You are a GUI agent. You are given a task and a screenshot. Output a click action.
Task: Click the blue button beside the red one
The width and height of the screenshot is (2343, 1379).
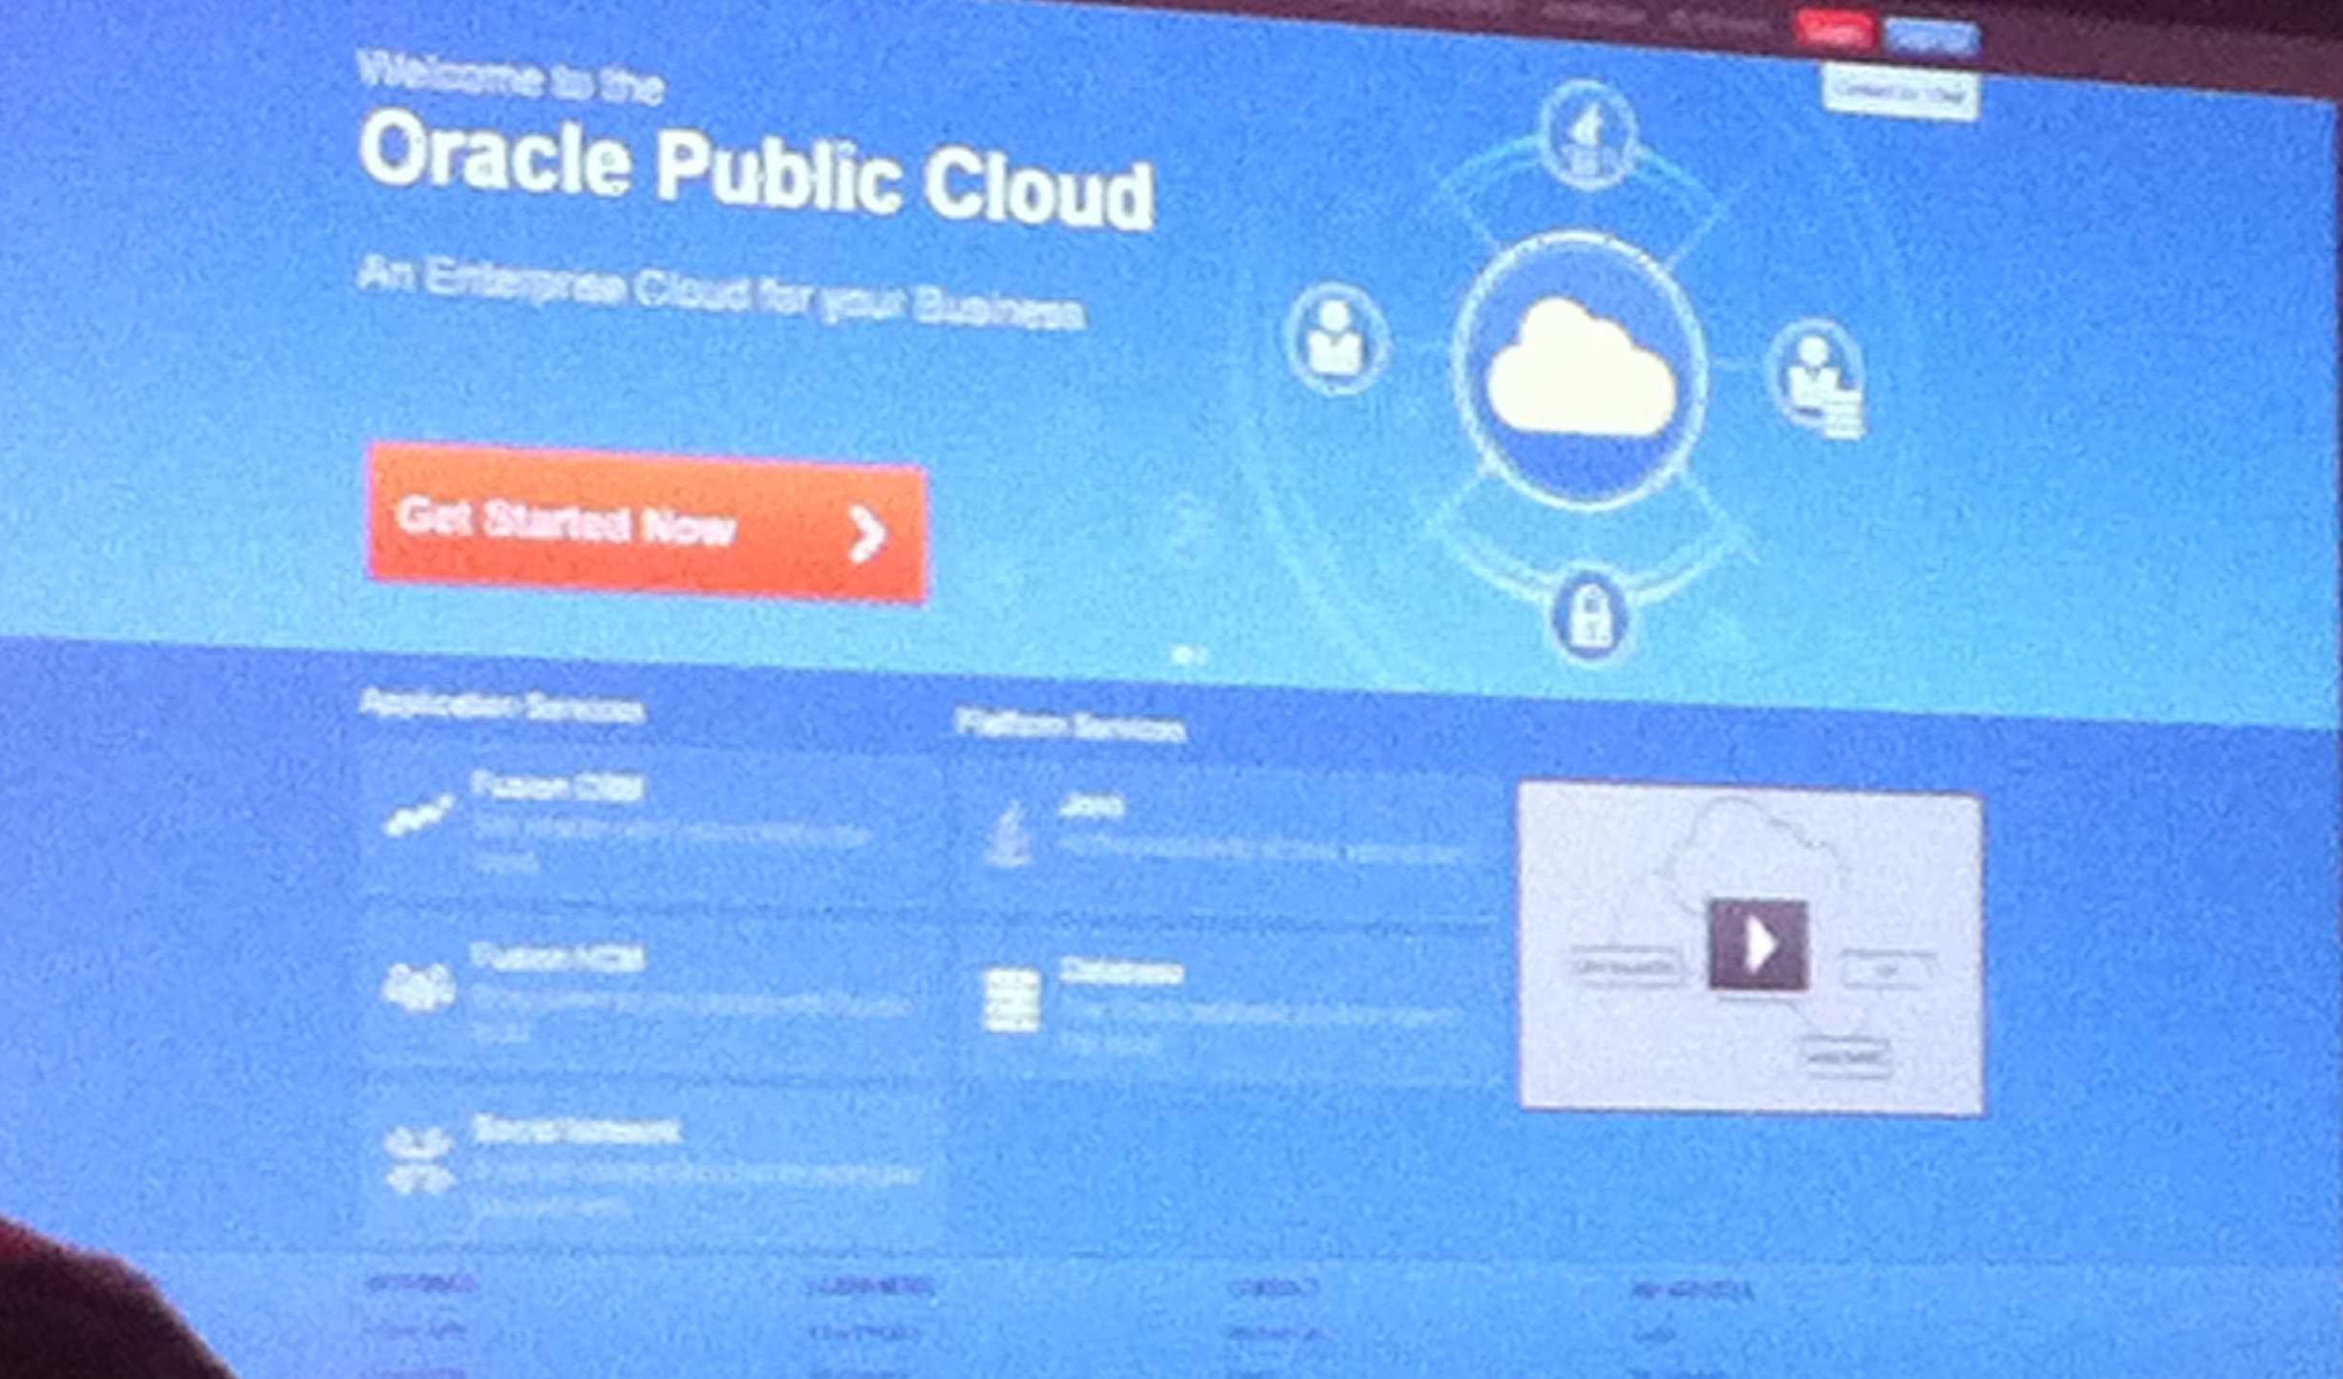coord(1931,37)
